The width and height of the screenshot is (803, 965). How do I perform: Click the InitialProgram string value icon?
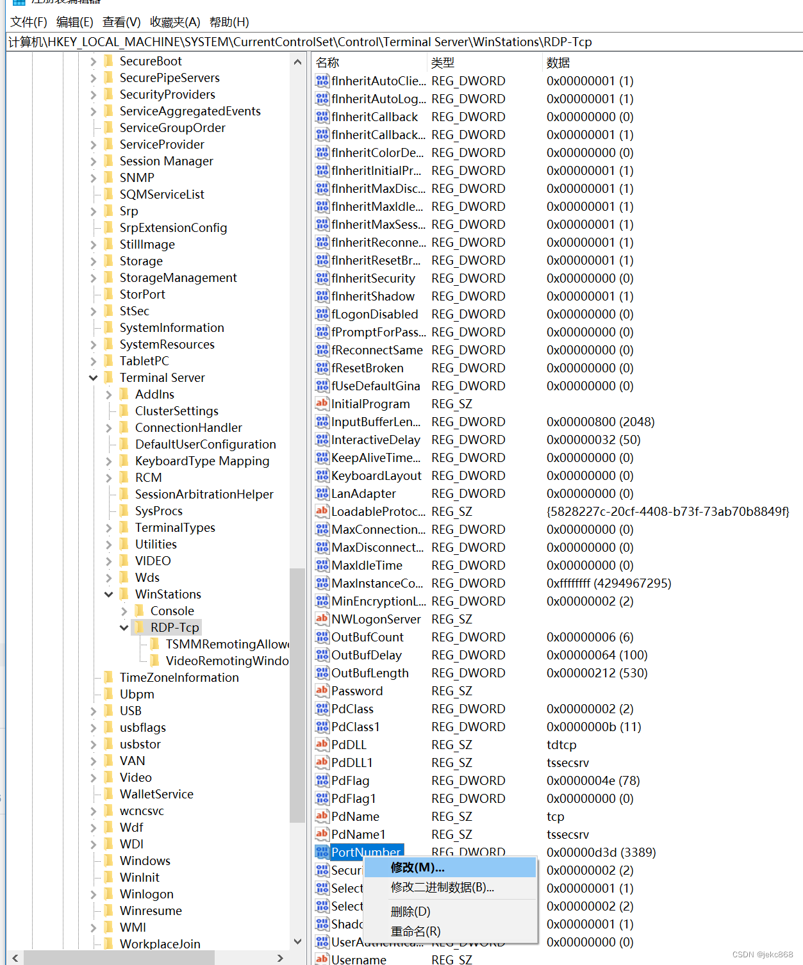322,404
